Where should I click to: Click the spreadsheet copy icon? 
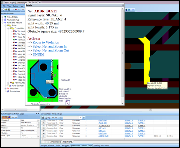click(x=49, y=117)
